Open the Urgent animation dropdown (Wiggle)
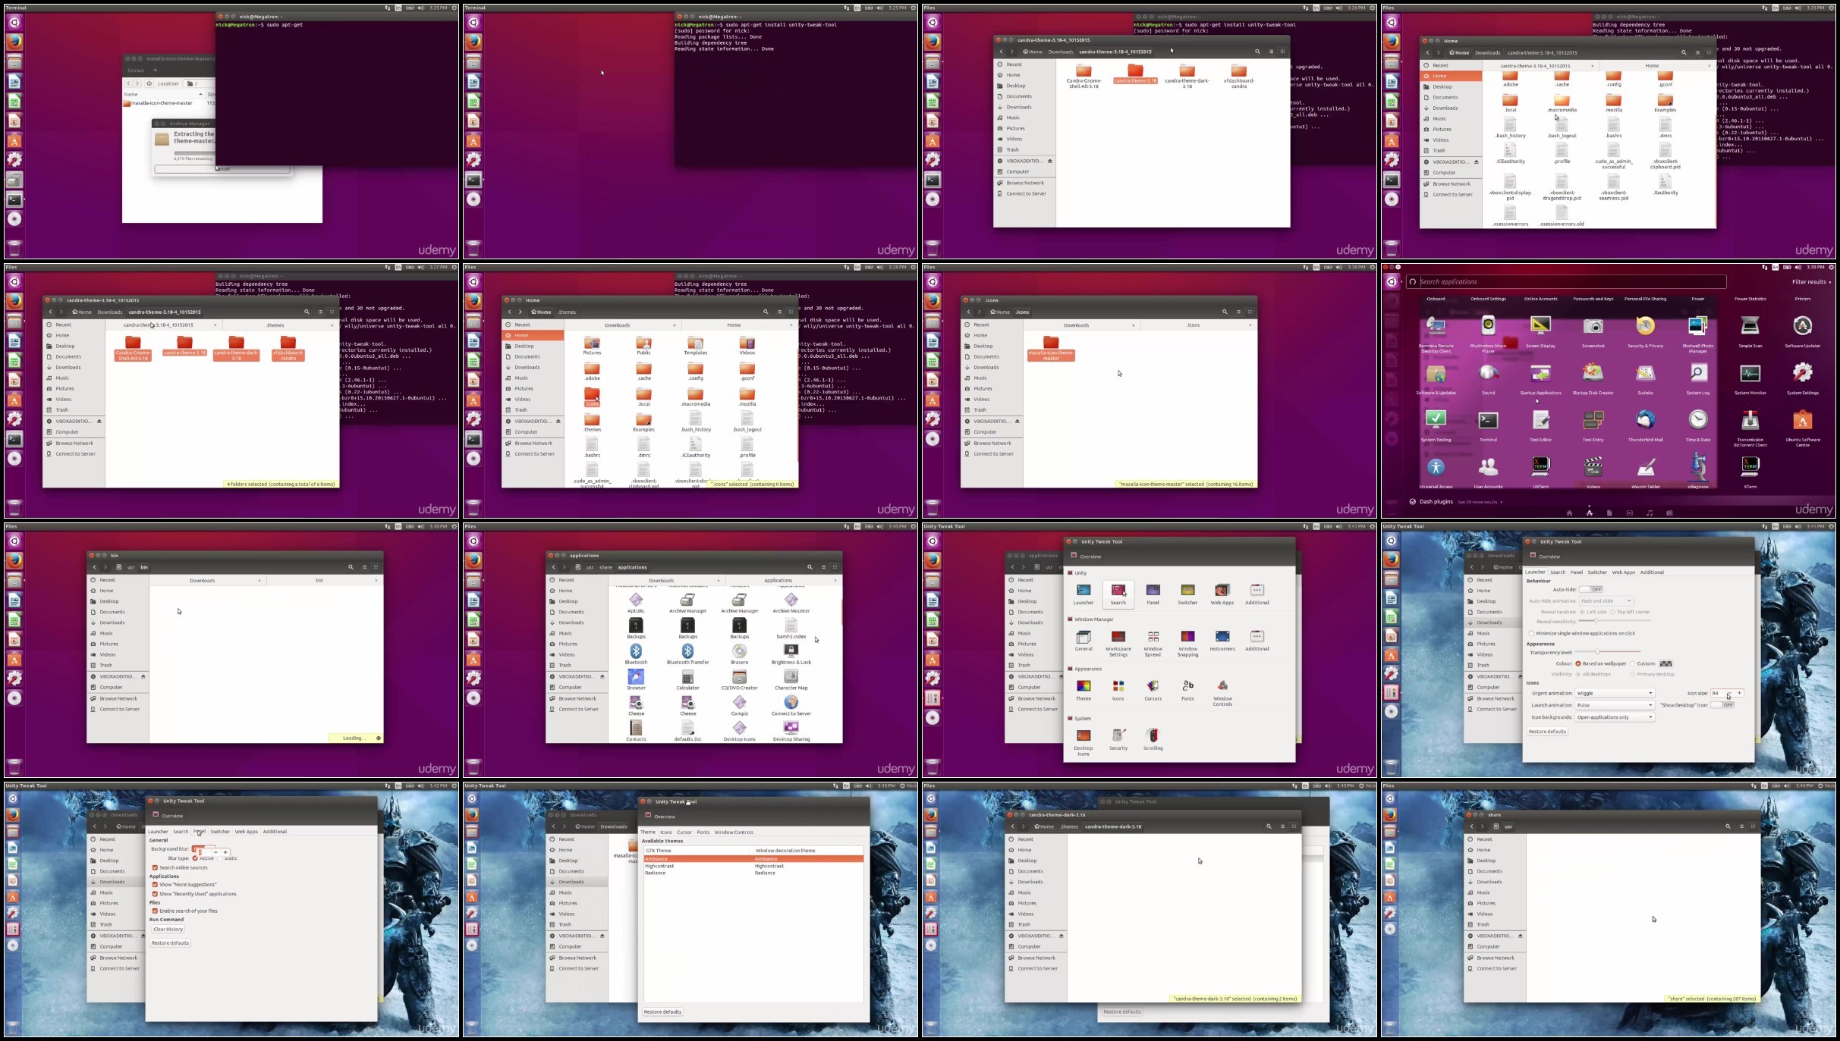Image resolution: width=1840 pixels, height=1041 pixels. (1615, 693)
